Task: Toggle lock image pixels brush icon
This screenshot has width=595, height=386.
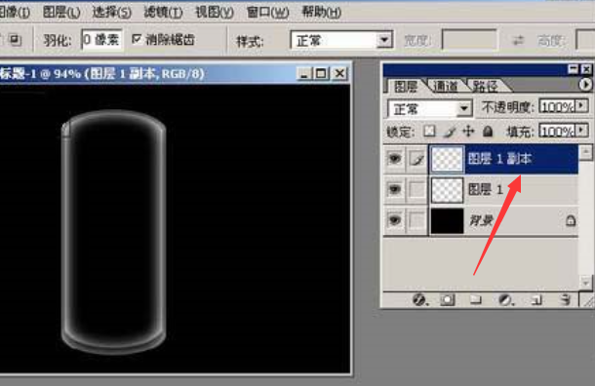Action: click(x=450, y=132)
